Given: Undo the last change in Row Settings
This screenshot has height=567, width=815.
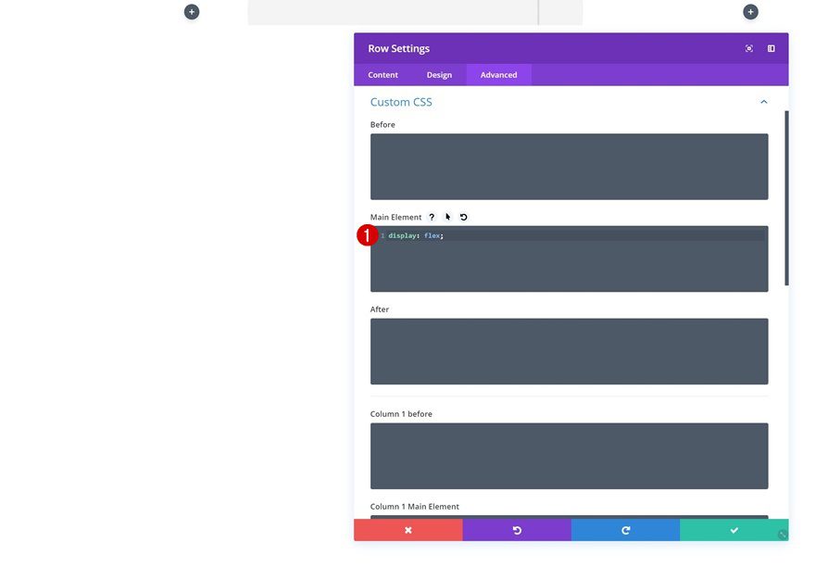Looking at the screenshot, I should [517, 529].
